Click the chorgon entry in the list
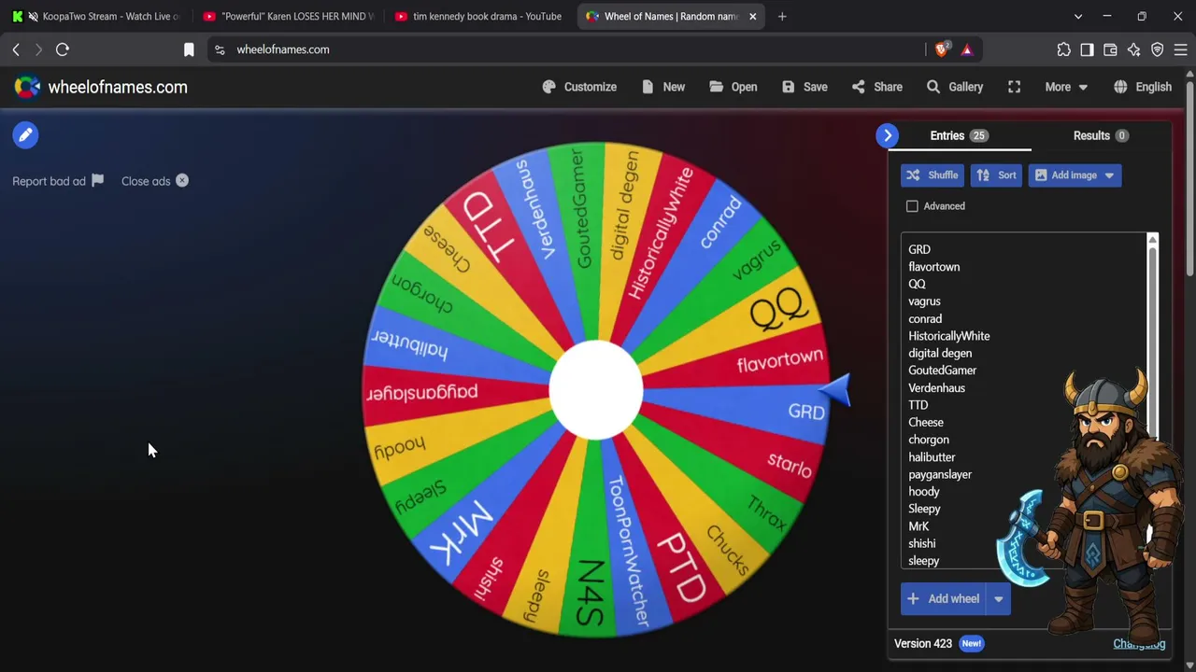The image size is (1196, 672). (x=929, y=440)
